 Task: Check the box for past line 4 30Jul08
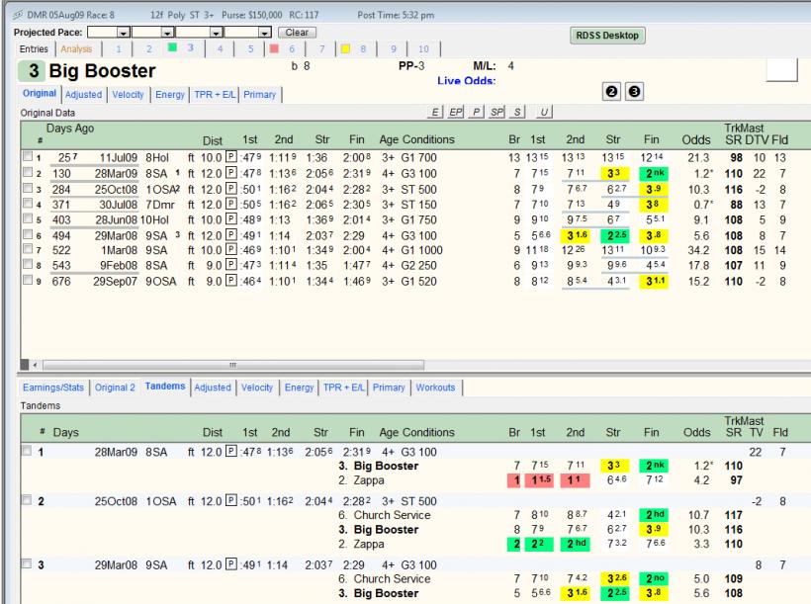[28, 203]
